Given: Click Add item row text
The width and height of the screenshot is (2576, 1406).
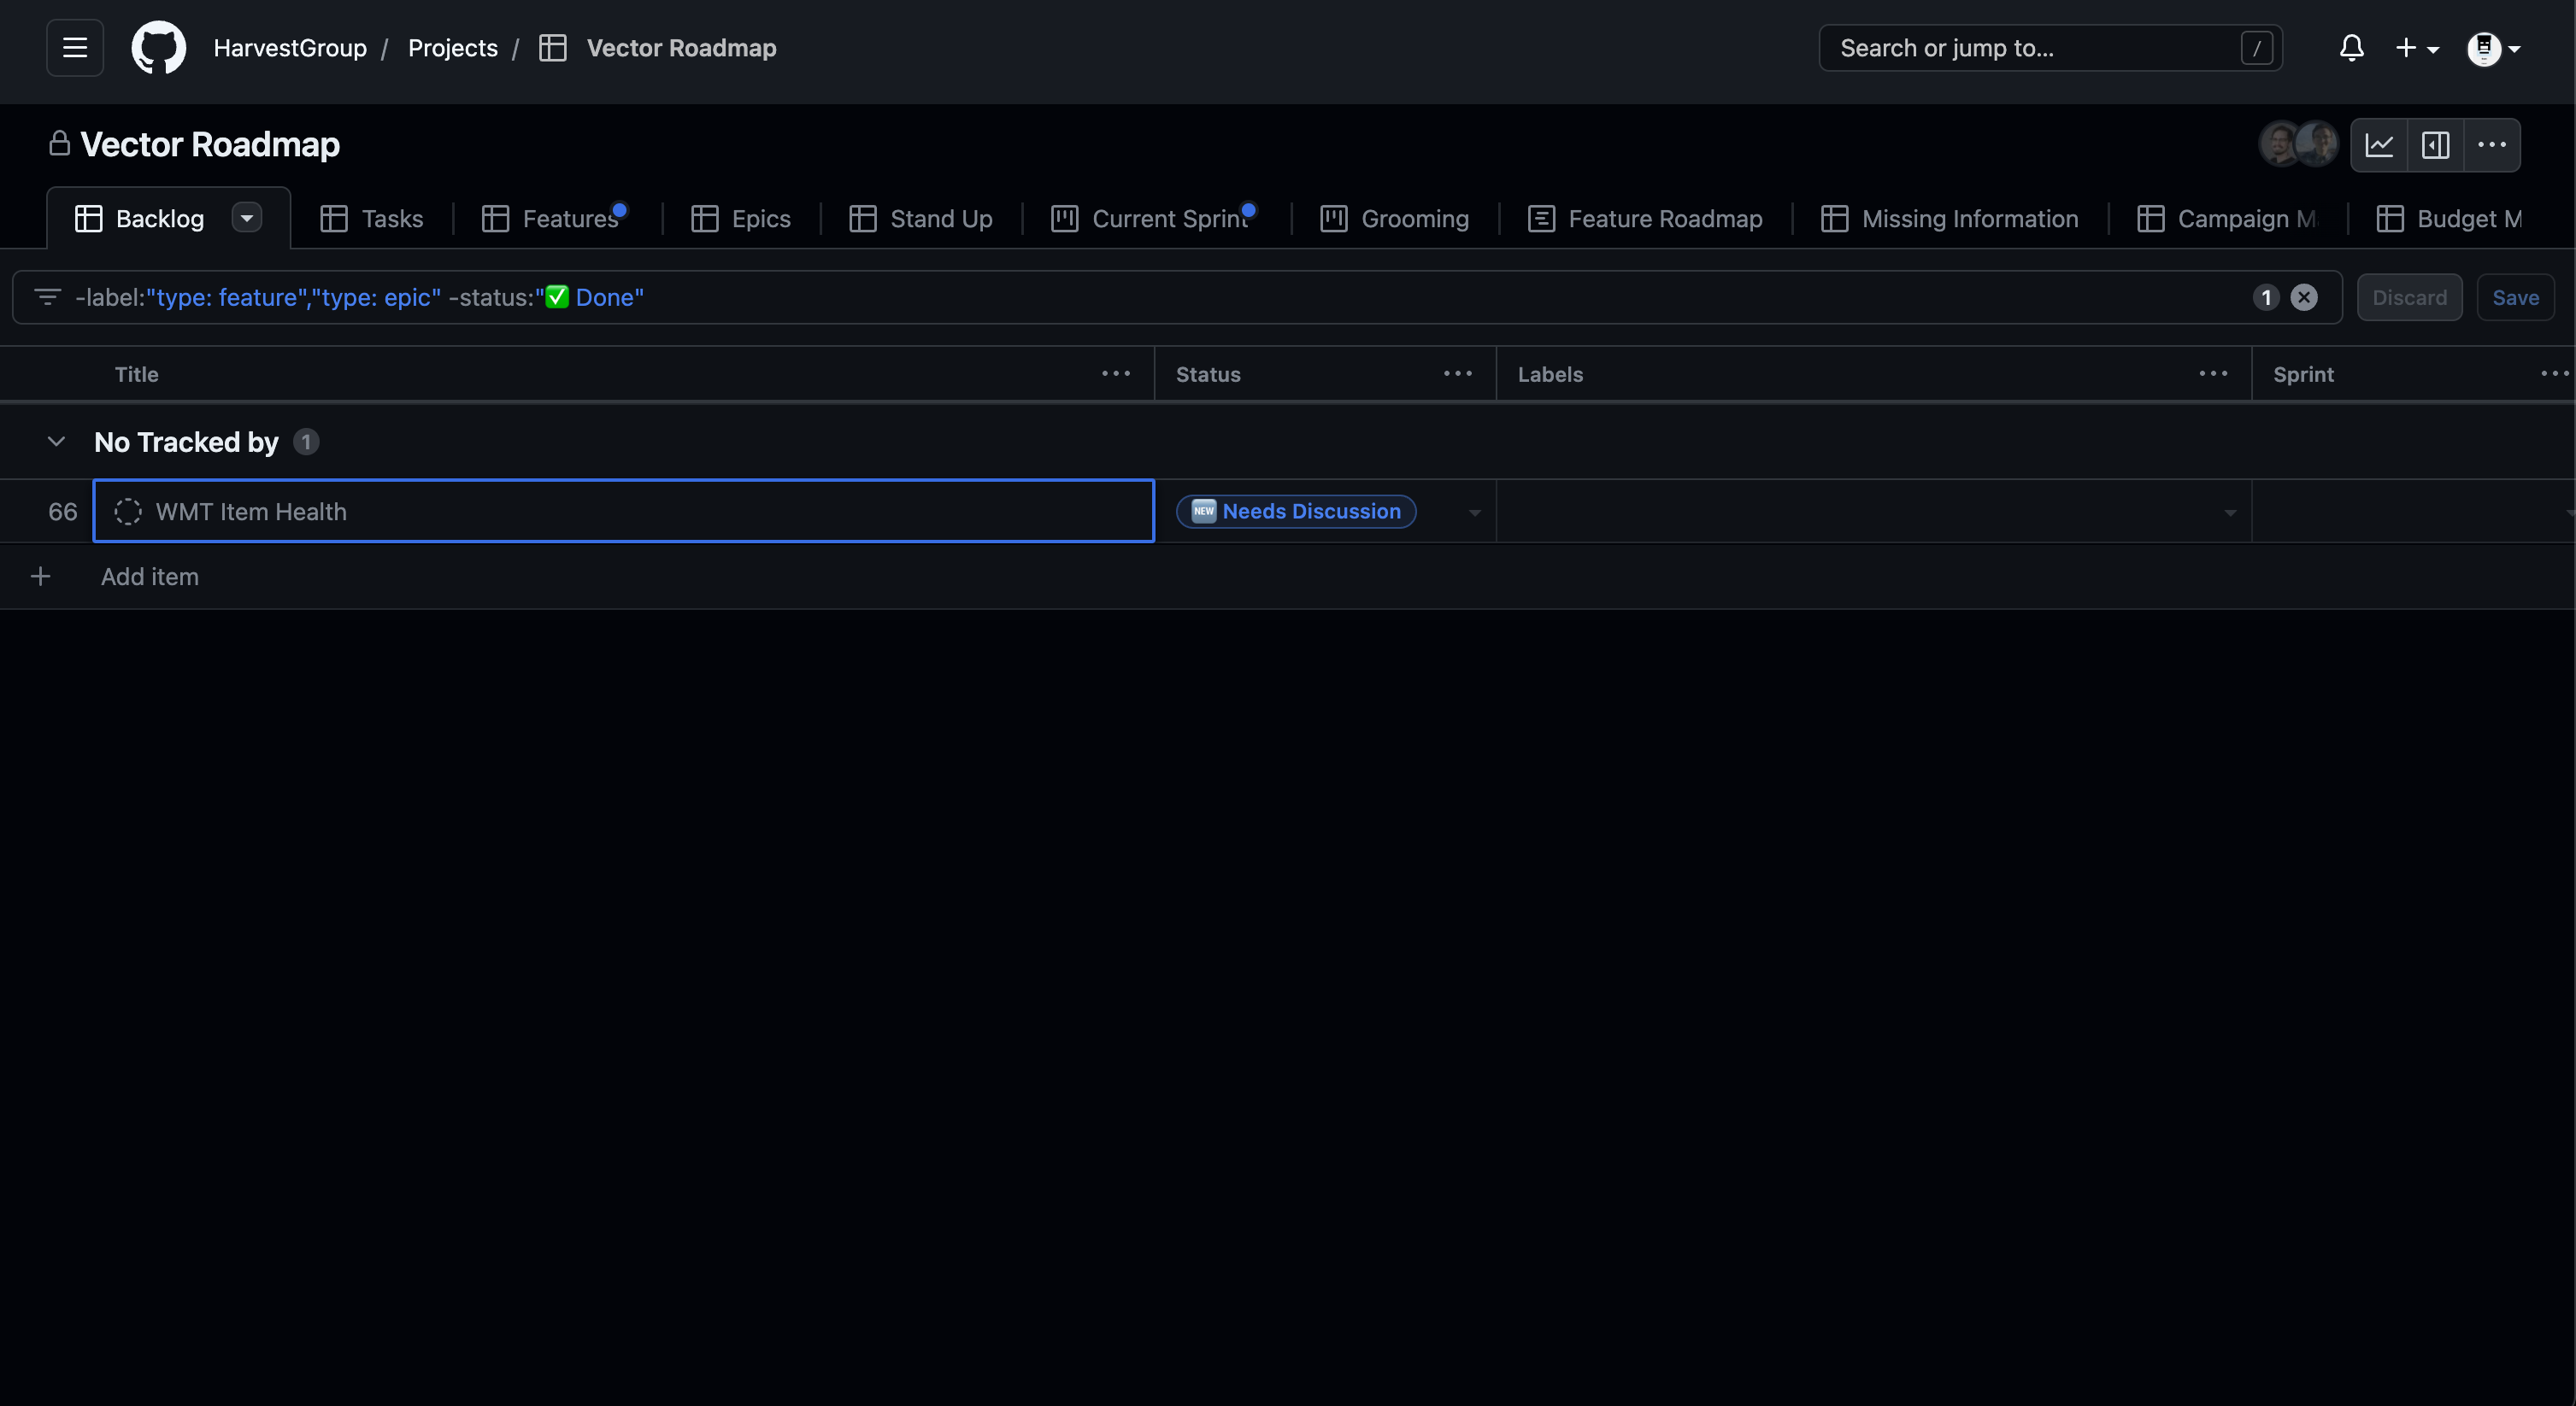Looking at the screenshot, I should (x=150, y=577).
